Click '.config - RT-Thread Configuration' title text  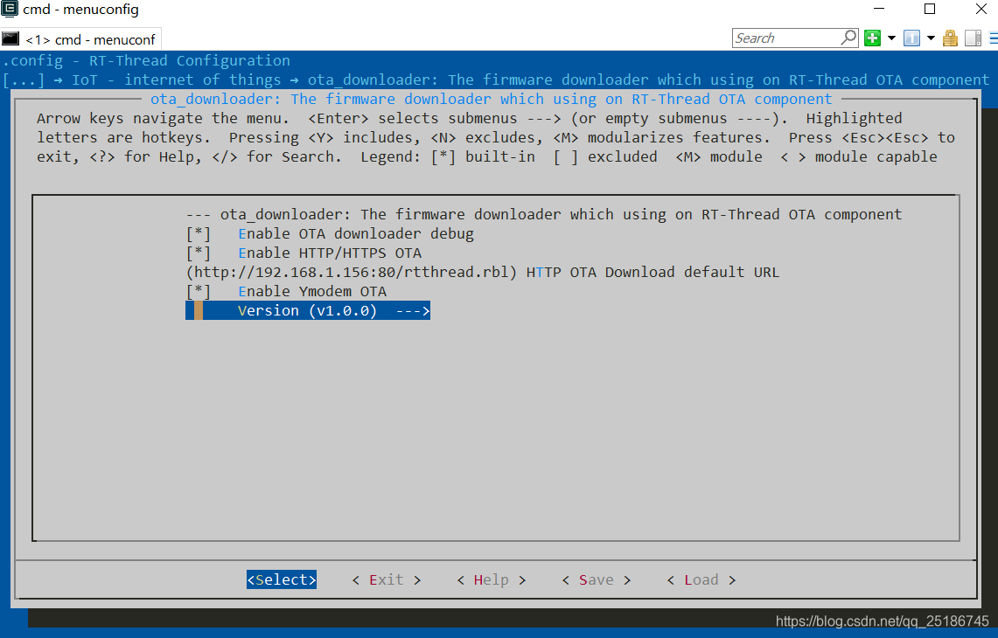pyautogui.click(x=146, y=60)
